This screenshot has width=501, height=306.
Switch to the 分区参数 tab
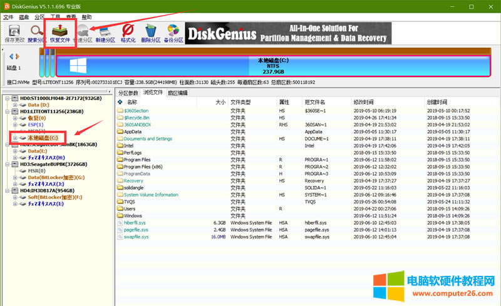tap(128, 93)
